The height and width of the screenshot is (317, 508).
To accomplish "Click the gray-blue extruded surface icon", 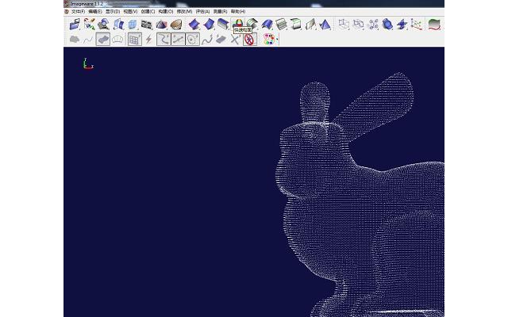I will (223, 25).
